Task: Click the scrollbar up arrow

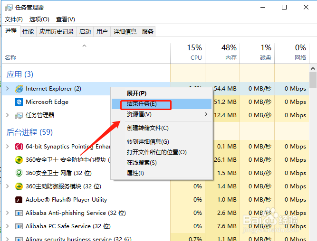Action: pyautogui.click(x=313, y=68)
